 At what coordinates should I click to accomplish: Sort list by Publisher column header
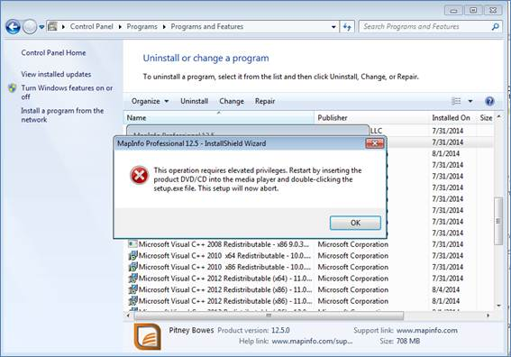click(x=371, y=118)
